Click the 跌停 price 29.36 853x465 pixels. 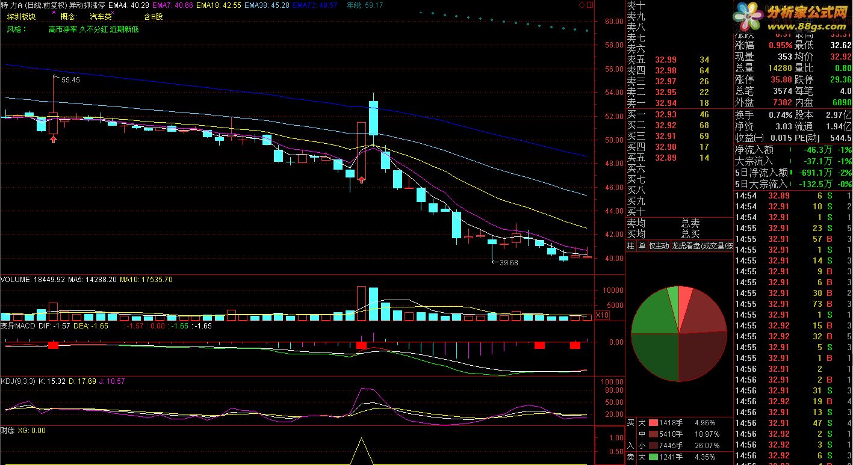coord(840,79)
